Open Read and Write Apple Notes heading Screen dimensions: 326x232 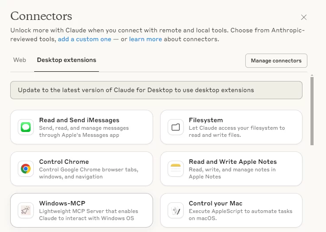coord(233,162)
